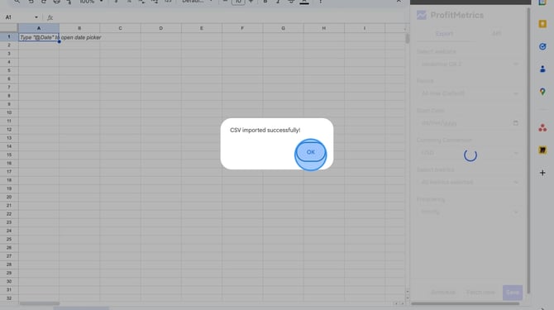Image resolution: width=554 pixels, height=310 pixels.
Task: Open the red three-circle add-on icon
Action: point(542,128)
